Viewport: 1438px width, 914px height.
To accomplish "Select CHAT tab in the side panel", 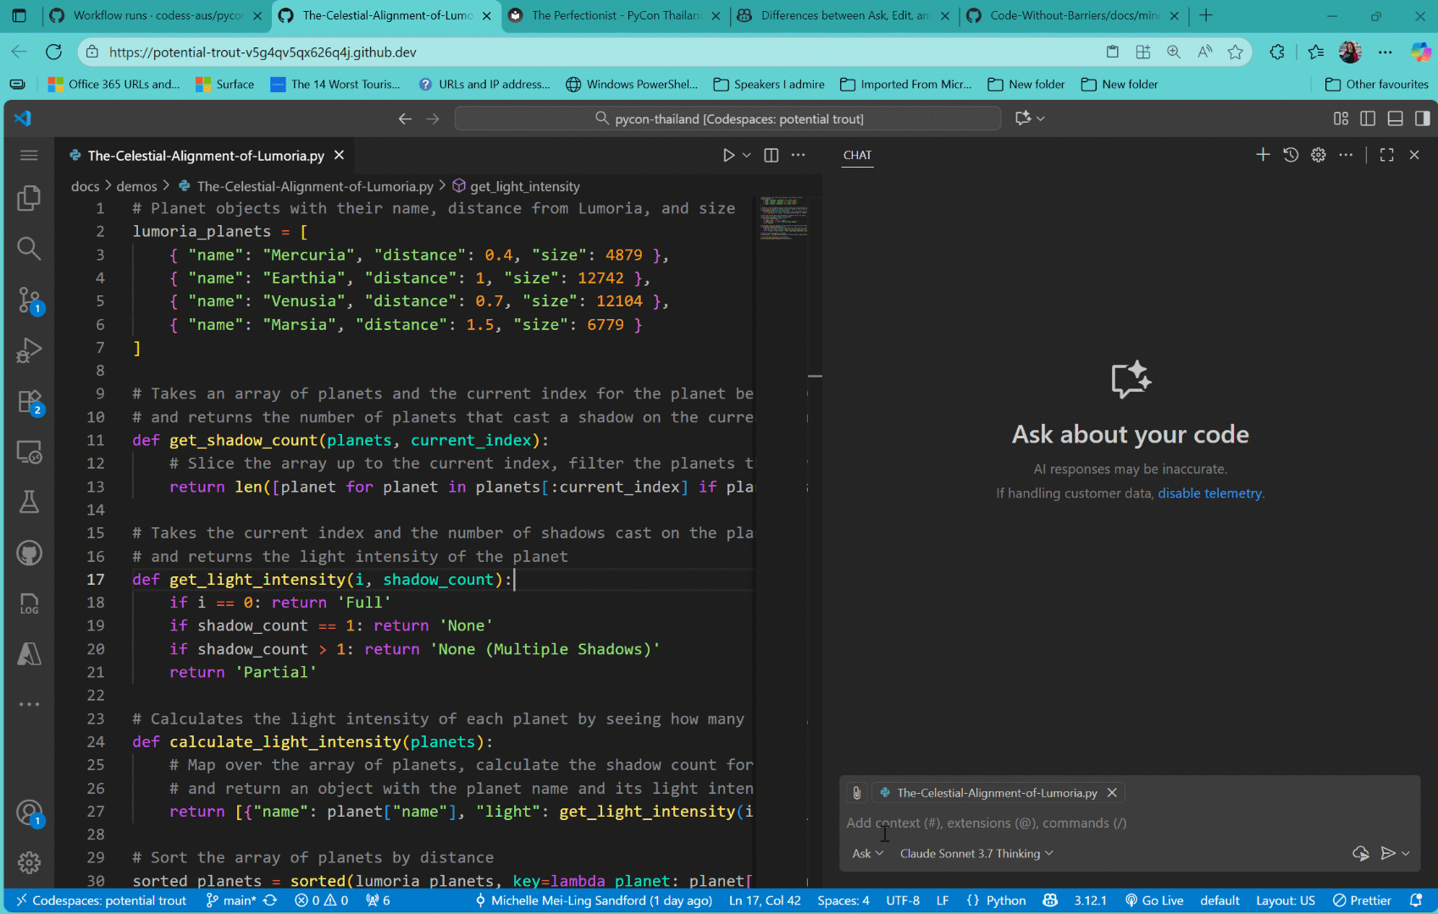I will click(x=857, y=155).
